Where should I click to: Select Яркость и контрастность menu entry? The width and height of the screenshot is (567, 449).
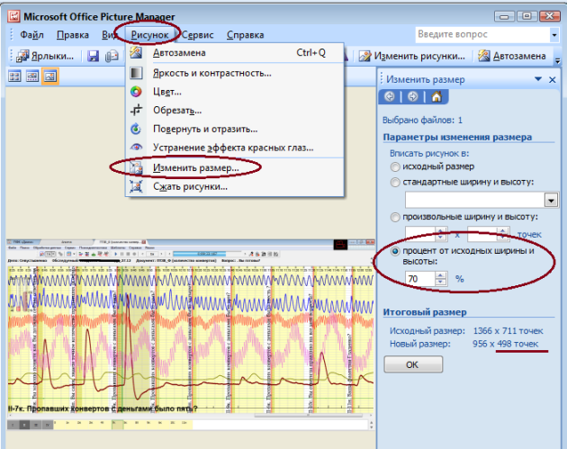(x=234, y=73)
